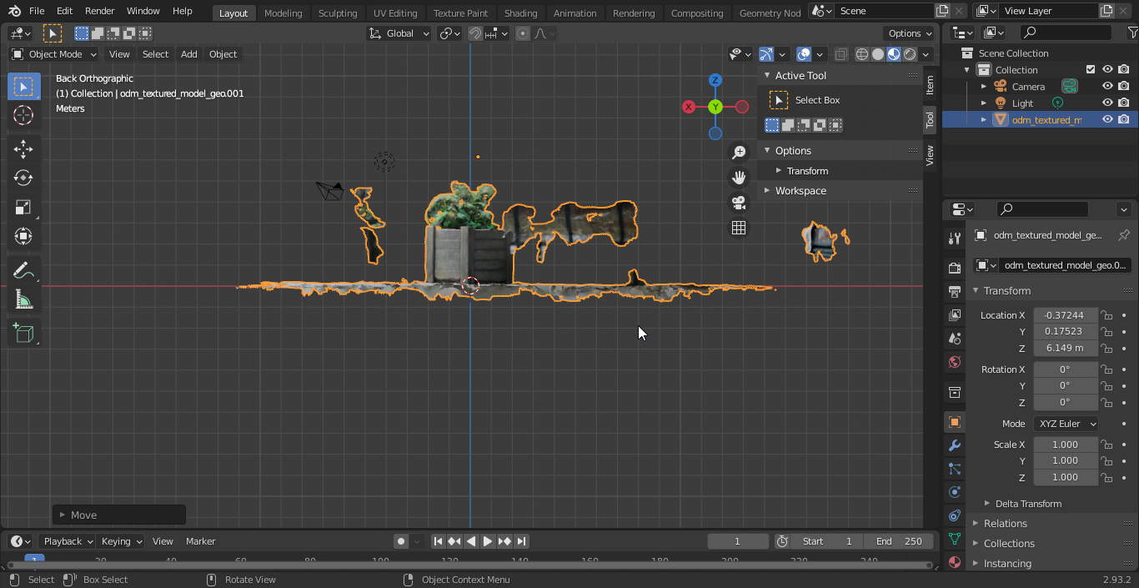Switch to the Sculpting workspace tab
This screenshot has width=1139, height=588.
(x=337, y=13)
